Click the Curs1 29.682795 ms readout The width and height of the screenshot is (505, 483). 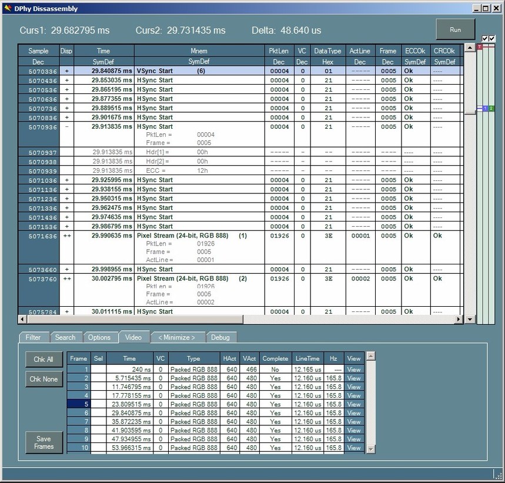pos(65,31)
